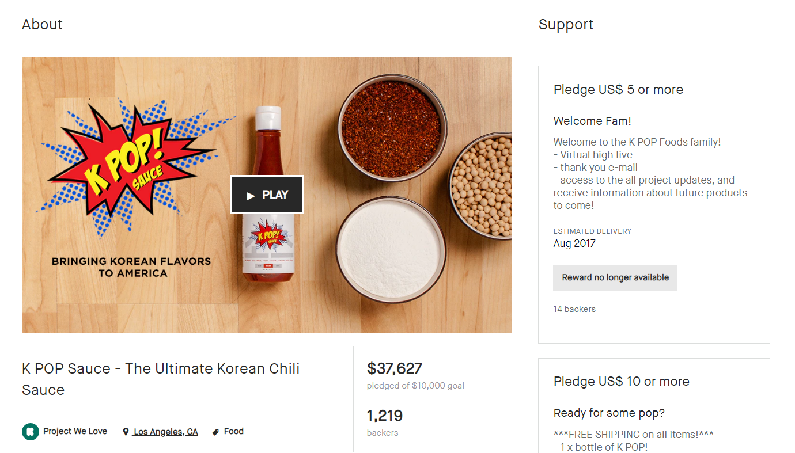This screenshot has height=453, width=795.
Task: Click the 1,219 backers count
Action: click(385, 416)
